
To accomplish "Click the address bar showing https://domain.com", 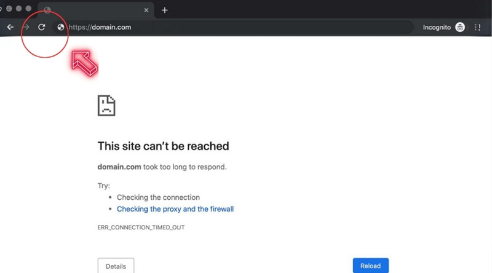I will click(x=234, y=27).
